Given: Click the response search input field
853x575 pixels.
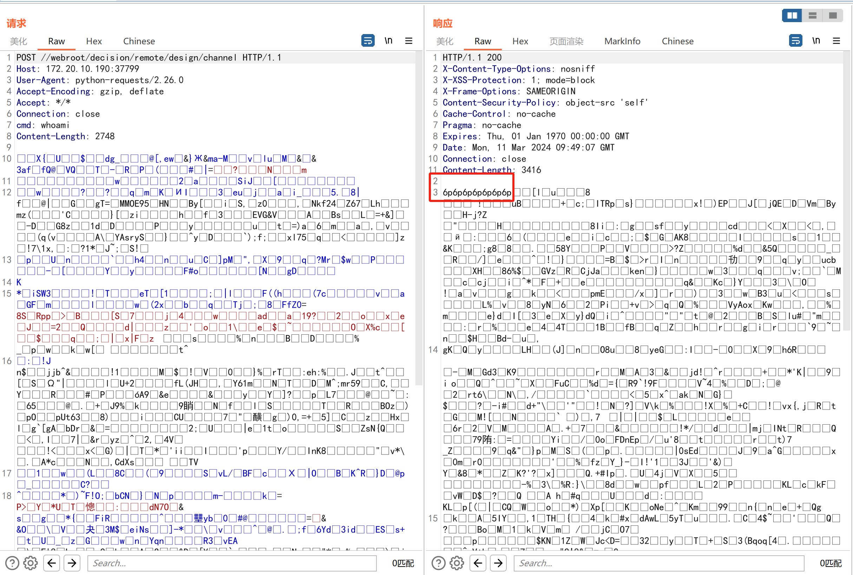Looking at the screenshot, I should point(659,563).
